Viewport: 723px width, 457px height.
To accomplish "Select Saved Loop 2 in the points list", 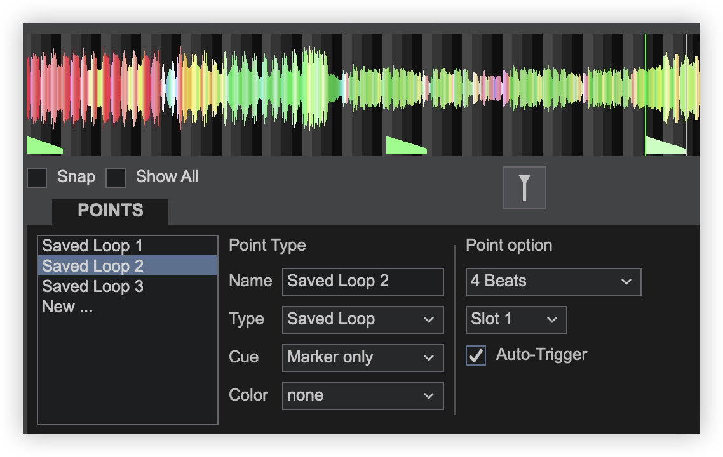I will [x=93, y=266].
